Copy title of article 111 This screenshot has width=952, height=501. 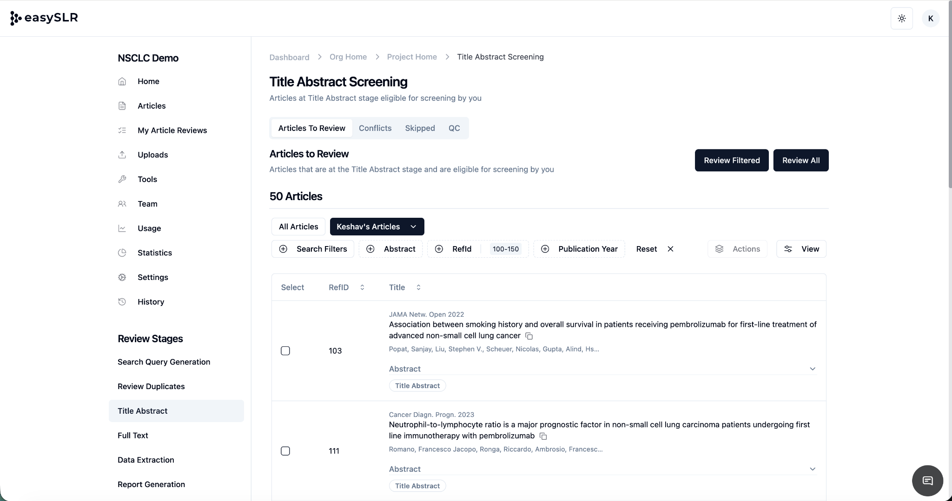(543, 436)
